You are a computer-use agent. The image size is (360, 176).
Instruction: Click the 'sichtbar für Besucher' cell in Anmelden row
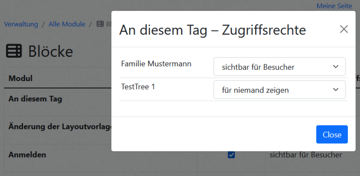pyautogui.click(x=306, y=155)
